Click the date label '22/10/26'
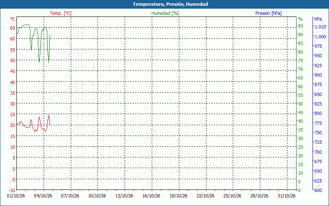This screenshot has height=206, width=329. point(205,196)
